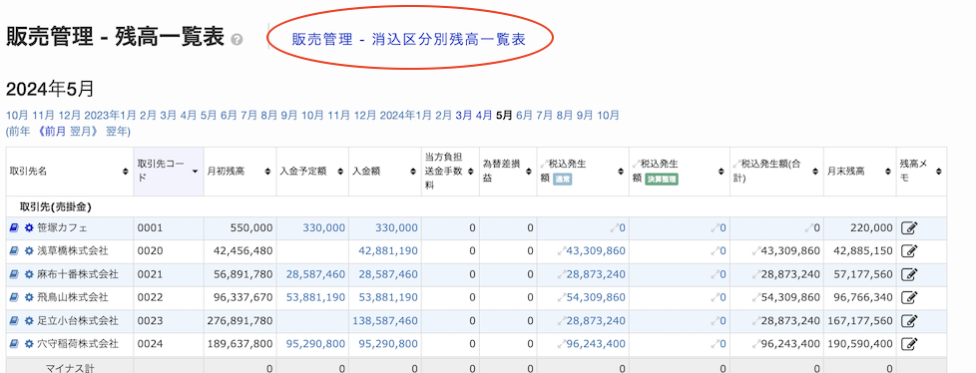
Task: Edit balance memo for 飛鳥山株式会社 row
Action: click(x=909, y=298)
